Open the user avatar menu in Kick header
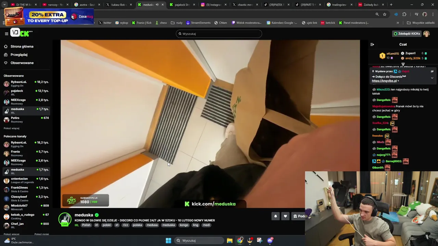This screenshot has width=438, height=246. 426,33
